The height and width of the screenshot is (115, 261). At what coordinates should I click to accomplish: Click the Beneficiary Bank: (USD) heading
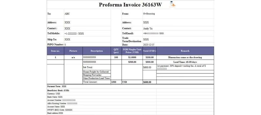pyautogui.click(x=58, y=91)
